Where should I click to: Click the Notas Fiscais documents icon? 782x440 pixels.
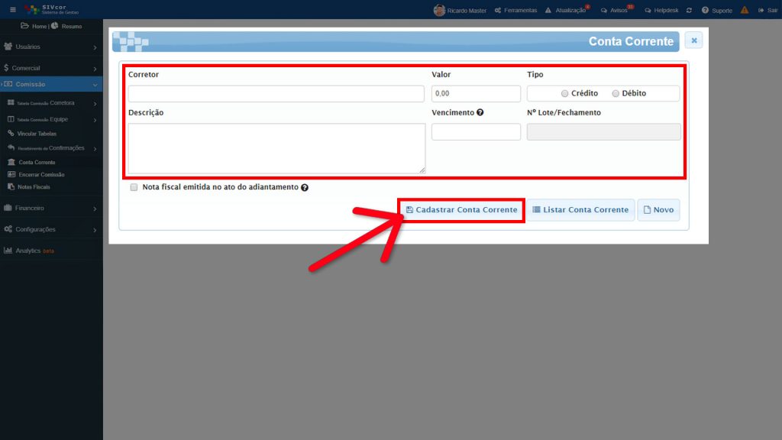point(11,186)
